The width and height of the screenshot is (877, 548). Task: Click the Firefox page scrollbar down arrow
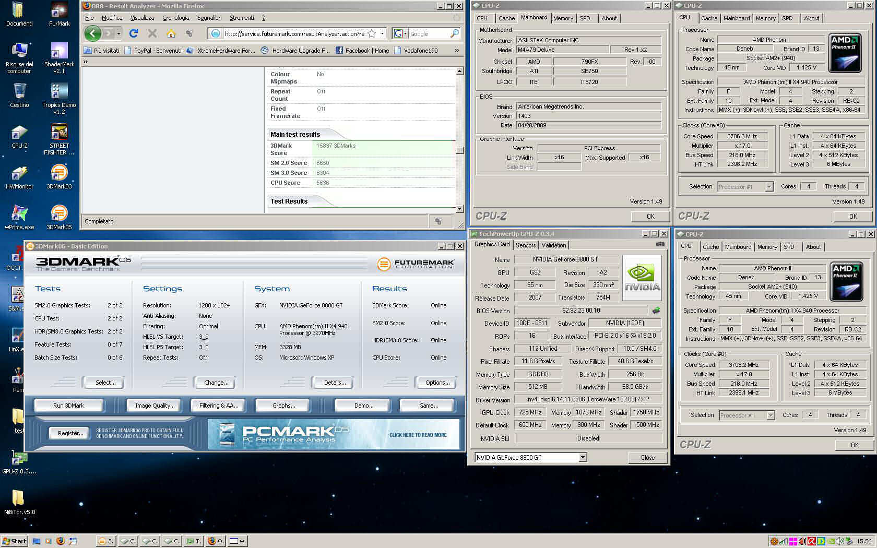(459, 209)
